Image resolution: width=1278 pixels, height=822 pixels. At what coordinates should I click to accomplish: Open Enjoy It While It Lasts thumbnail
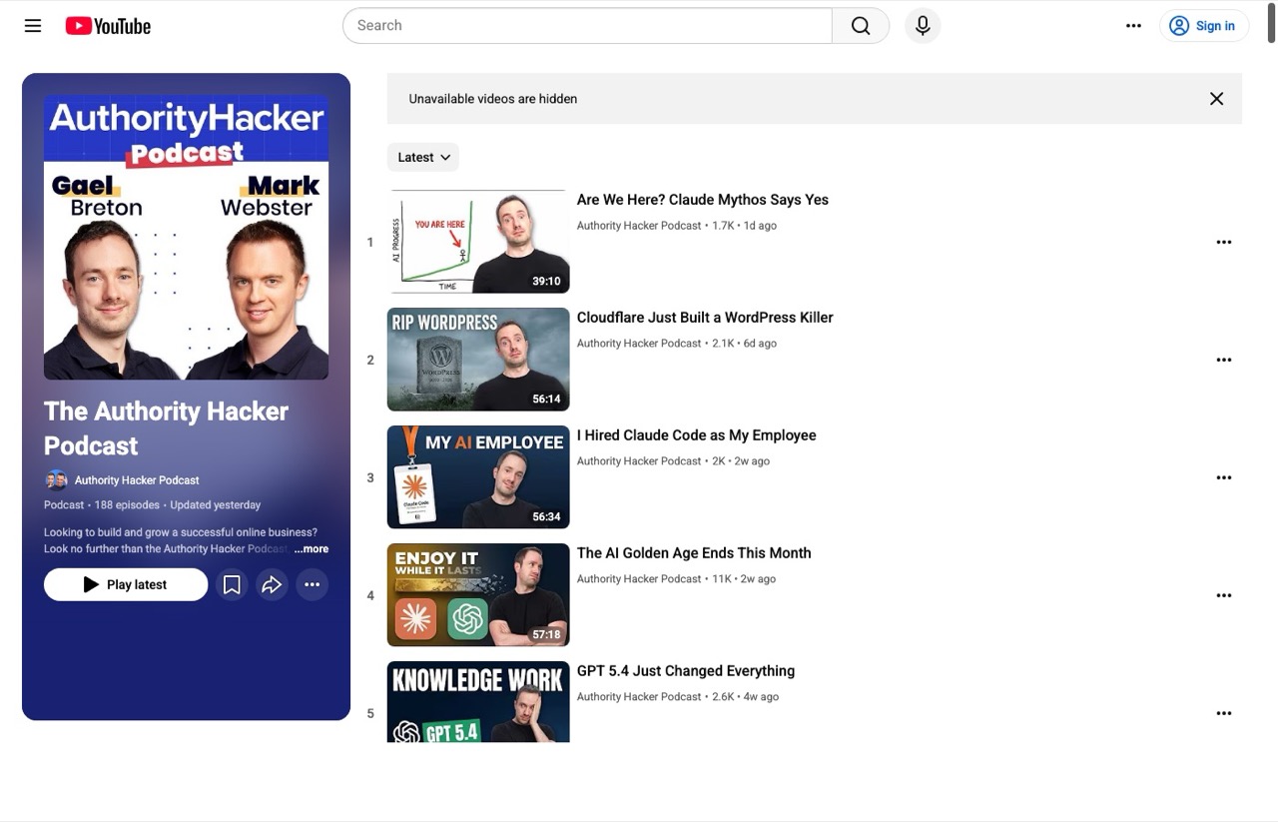478,595
